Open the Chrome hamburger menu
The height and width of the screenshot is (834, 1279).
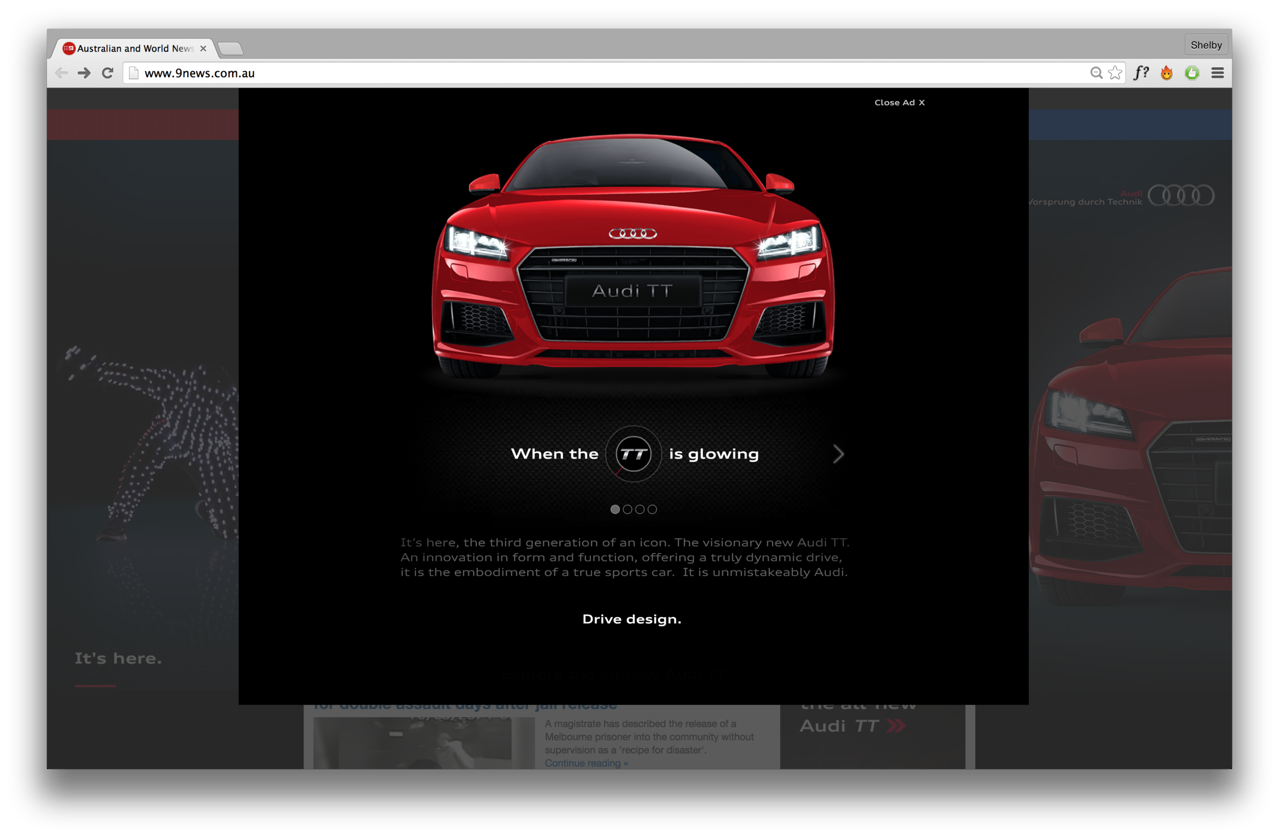1218,73
